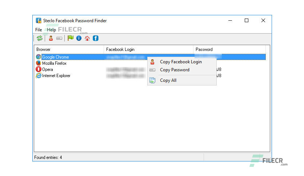This screenshot has width=304, height=176.
Task: Click the Opera browser icon
Action: pyautogui.click(x=39, y=69)
